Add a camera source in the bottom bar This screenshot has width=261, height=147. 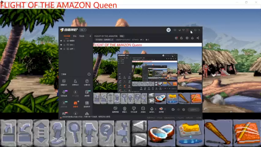pyautogui.click(x=125, y=110)
